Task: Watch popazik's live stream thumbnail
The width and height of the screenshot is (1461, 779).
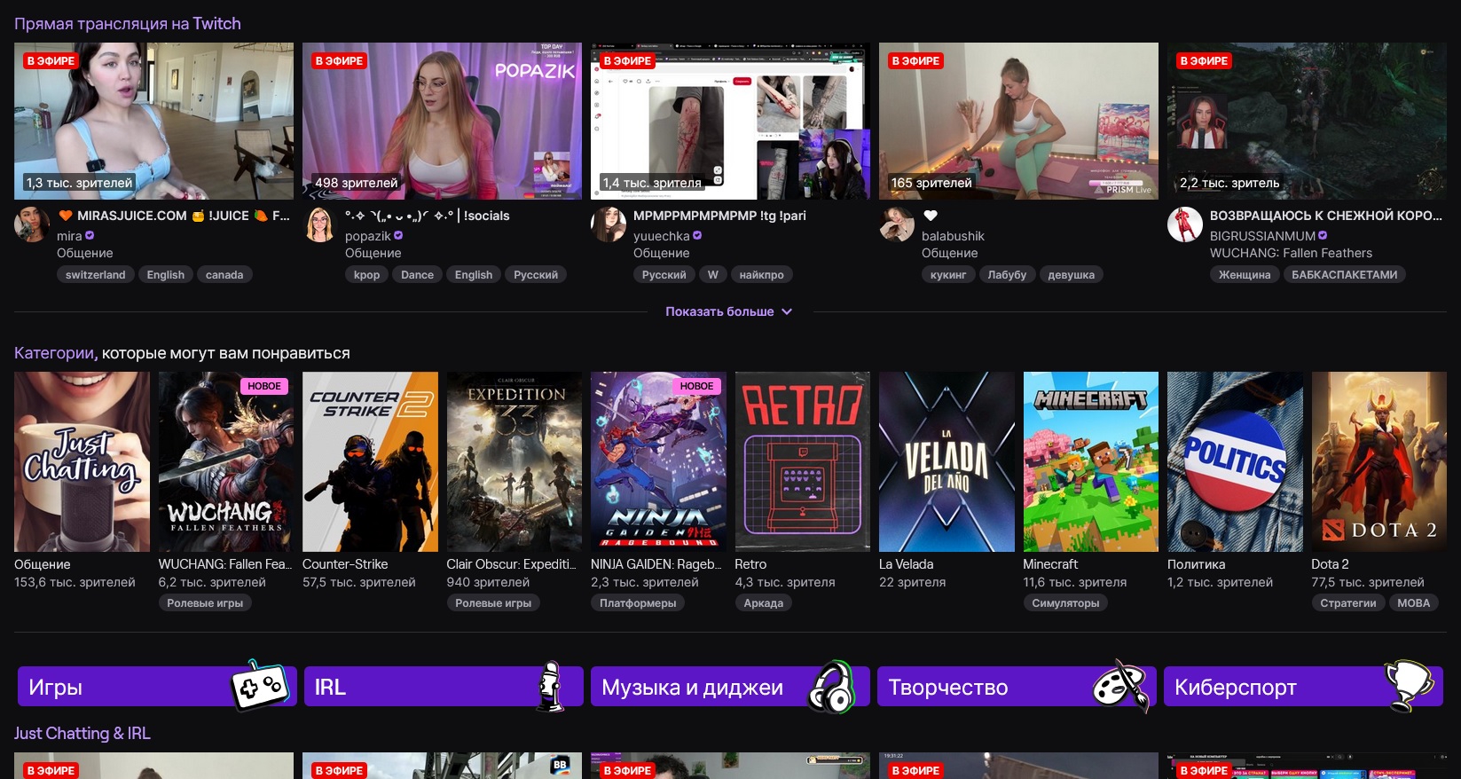Action: click(x=442, y=121)
